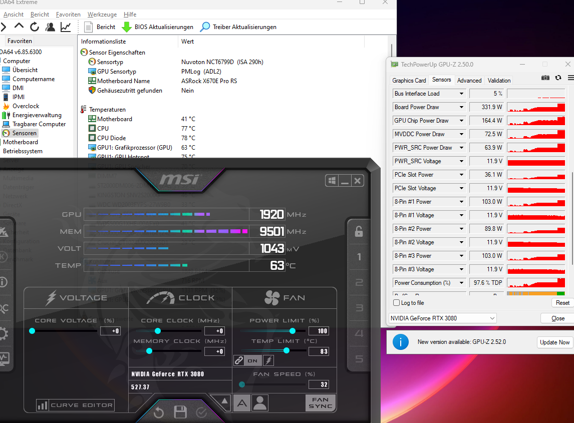Expand the Afterburner fan curve triangle button
The image size is (574, 423).
224,402
